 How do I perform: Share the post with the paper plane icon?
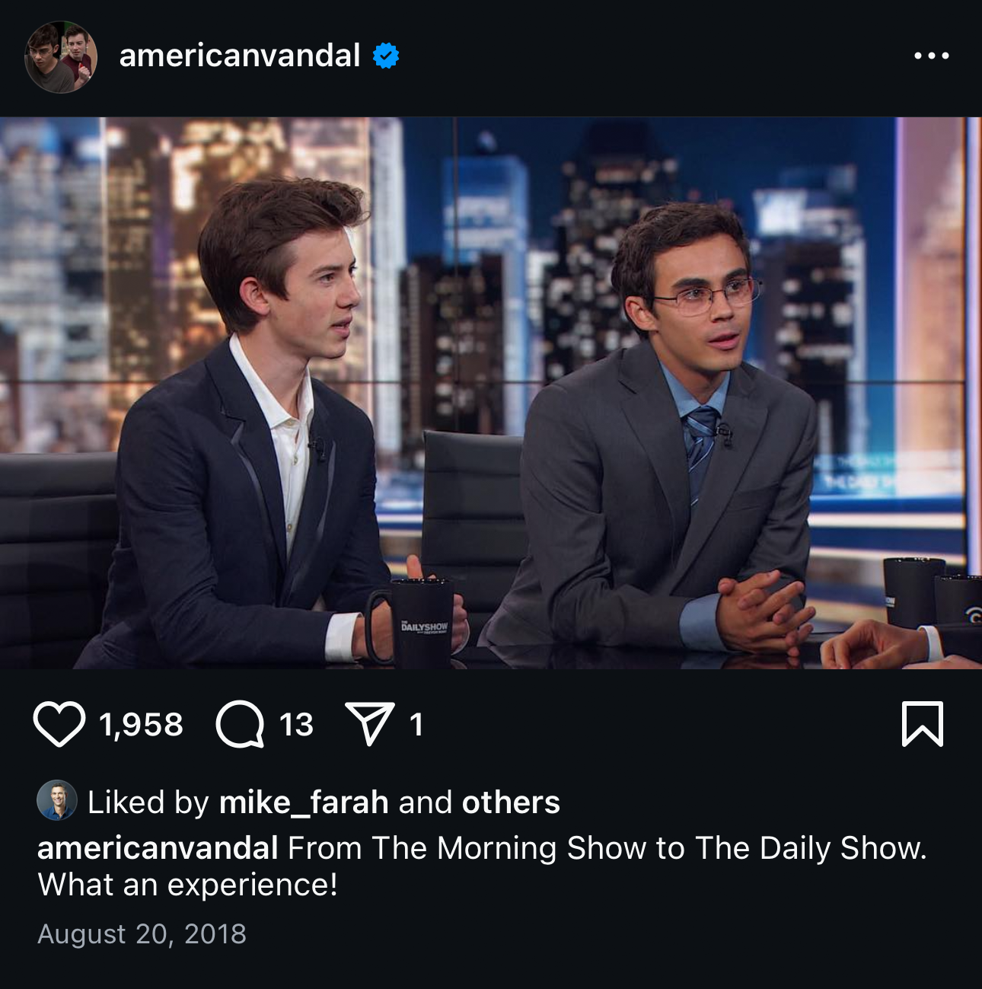[370, 723]
